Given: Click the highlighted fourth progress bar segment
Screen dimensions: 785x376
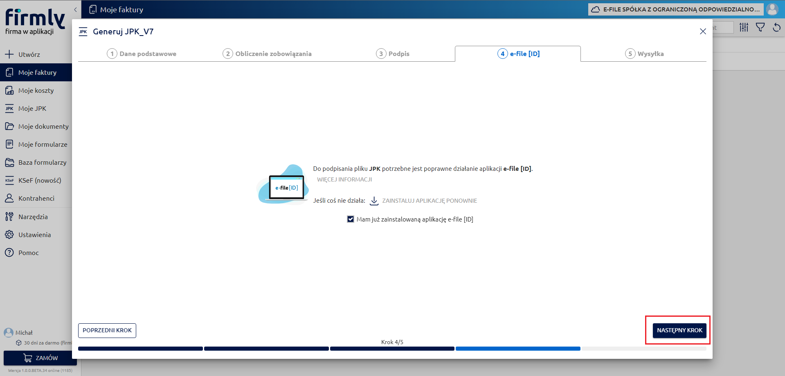Looking at the screenshot, I should click(518, 349).
